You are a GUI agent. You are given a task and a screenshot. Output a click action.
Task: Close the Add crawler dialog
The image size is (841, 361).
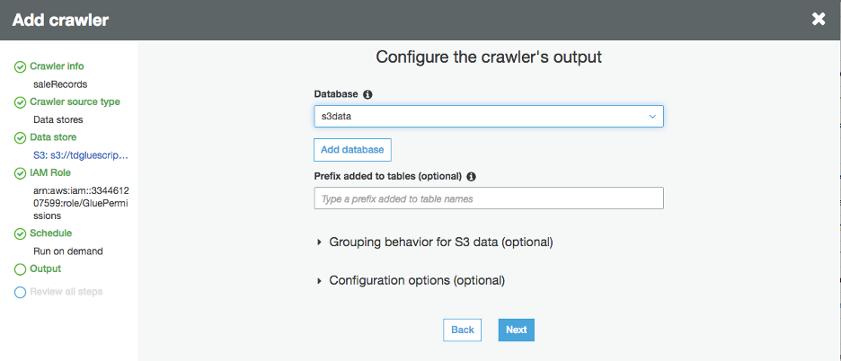click(819, 19)
